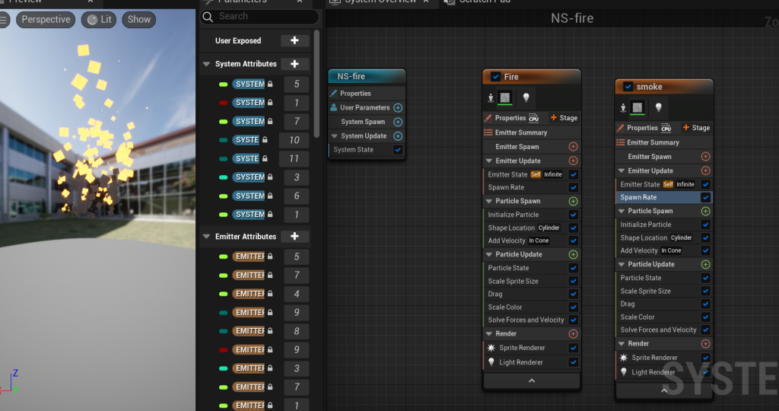This screenshot has width=779, height=411.
Task: Click Fire emitter light bulb icon
Action: [x=526, y=97]
